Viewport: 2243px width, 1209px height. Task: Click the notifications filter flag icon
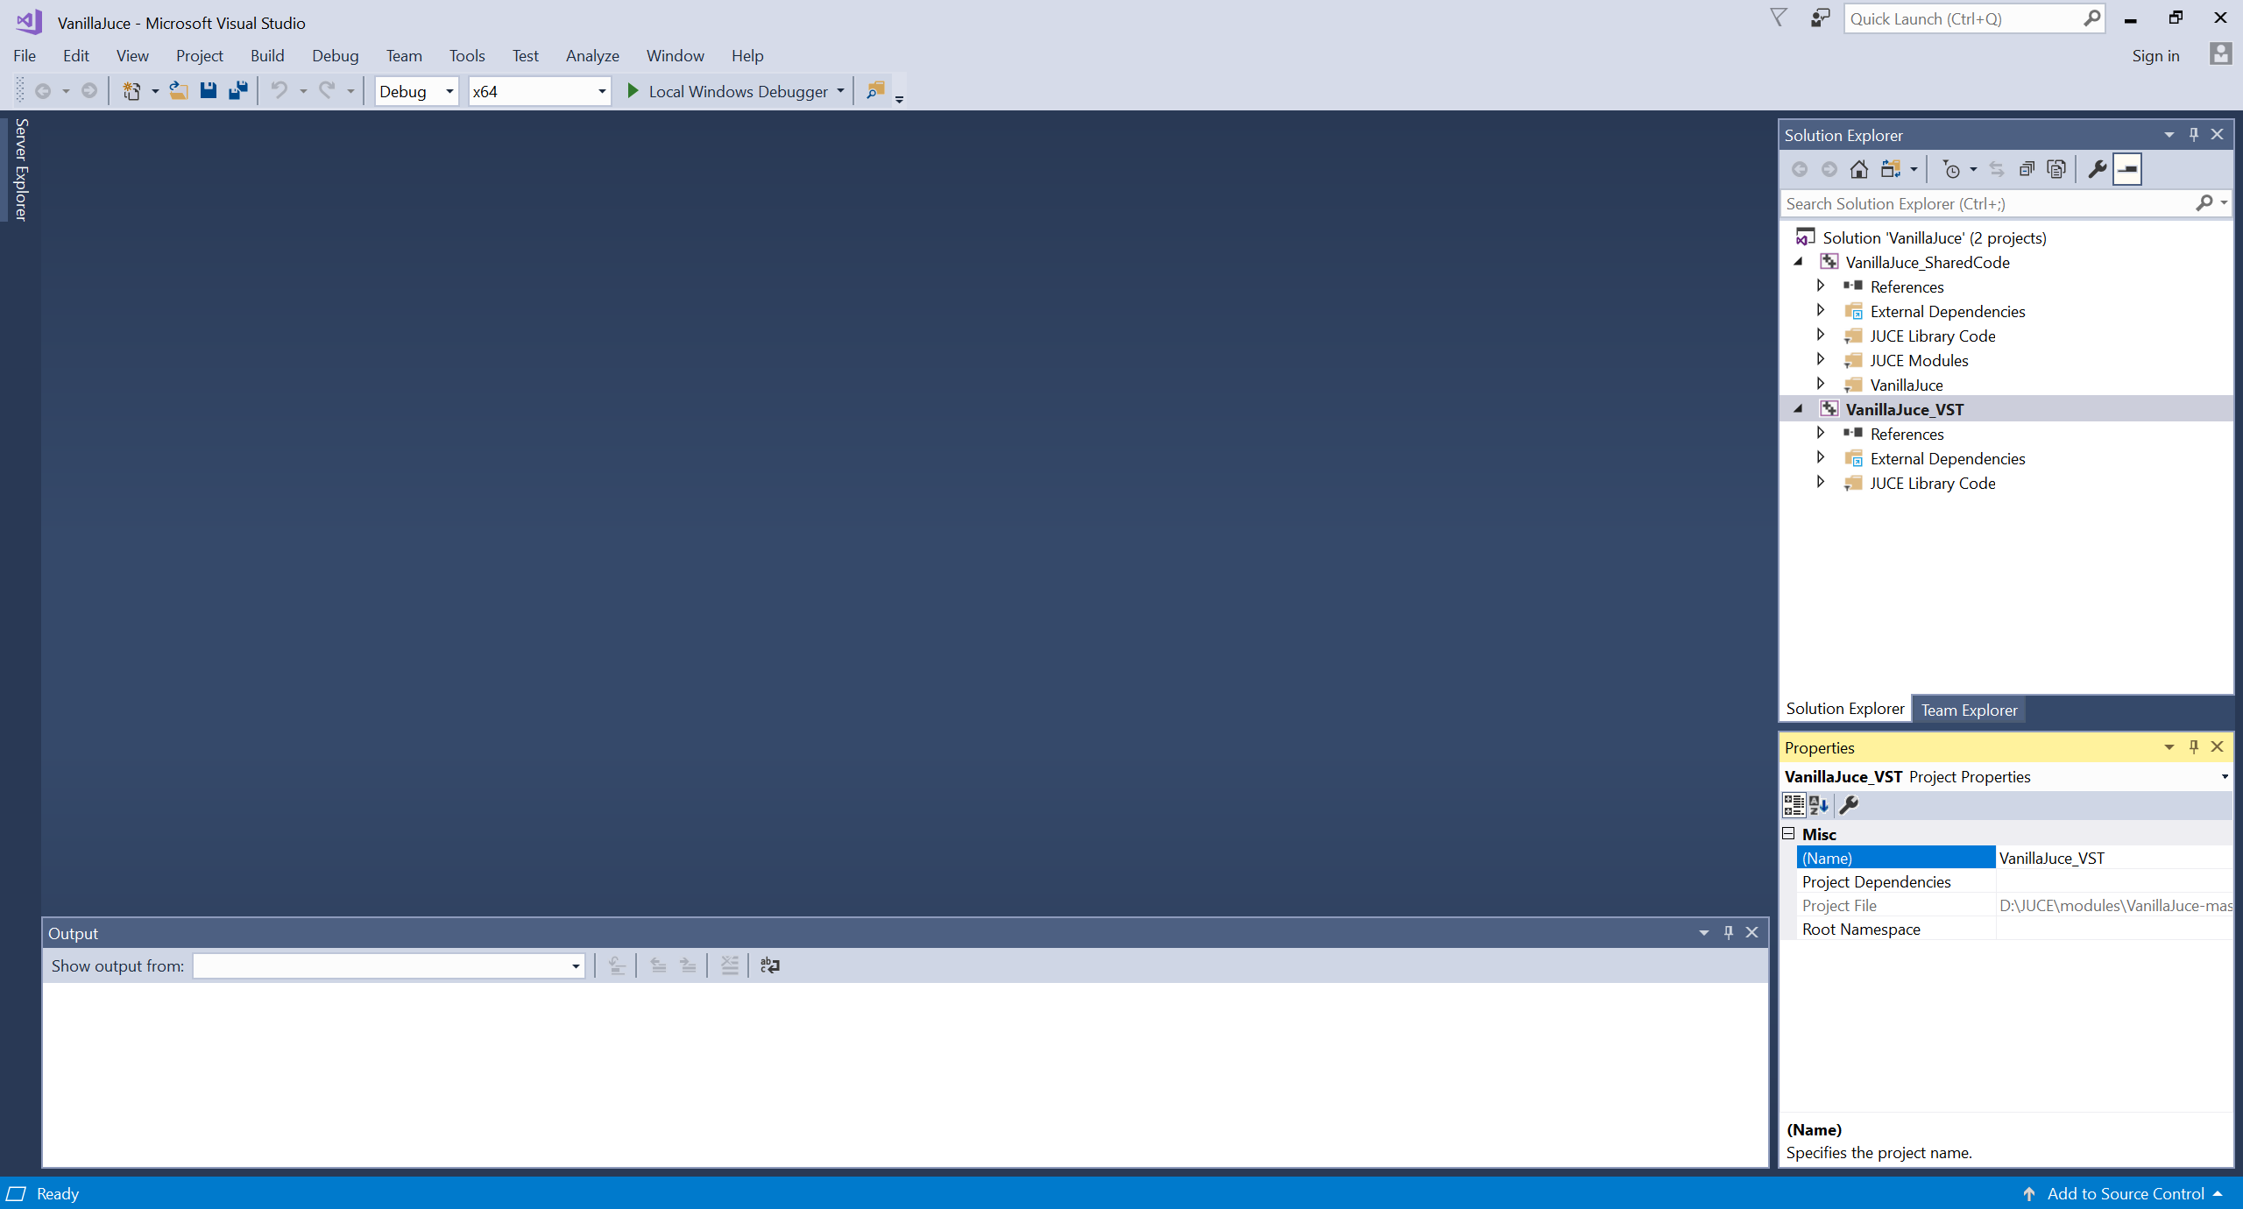tap(1778, 18)
